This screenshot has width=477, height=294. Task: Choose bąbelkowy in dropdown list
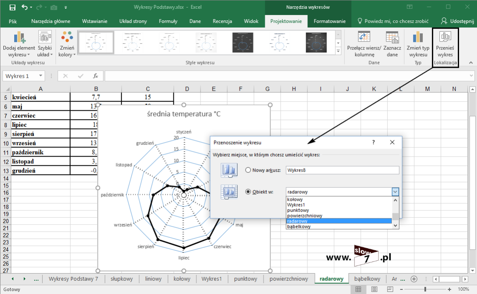pos(339,227)
